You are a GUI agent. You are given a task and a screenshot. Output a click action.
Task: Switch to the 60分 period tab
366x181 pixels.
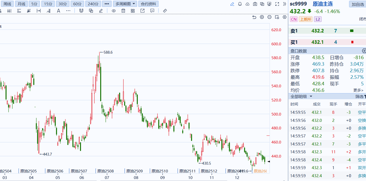77,4
